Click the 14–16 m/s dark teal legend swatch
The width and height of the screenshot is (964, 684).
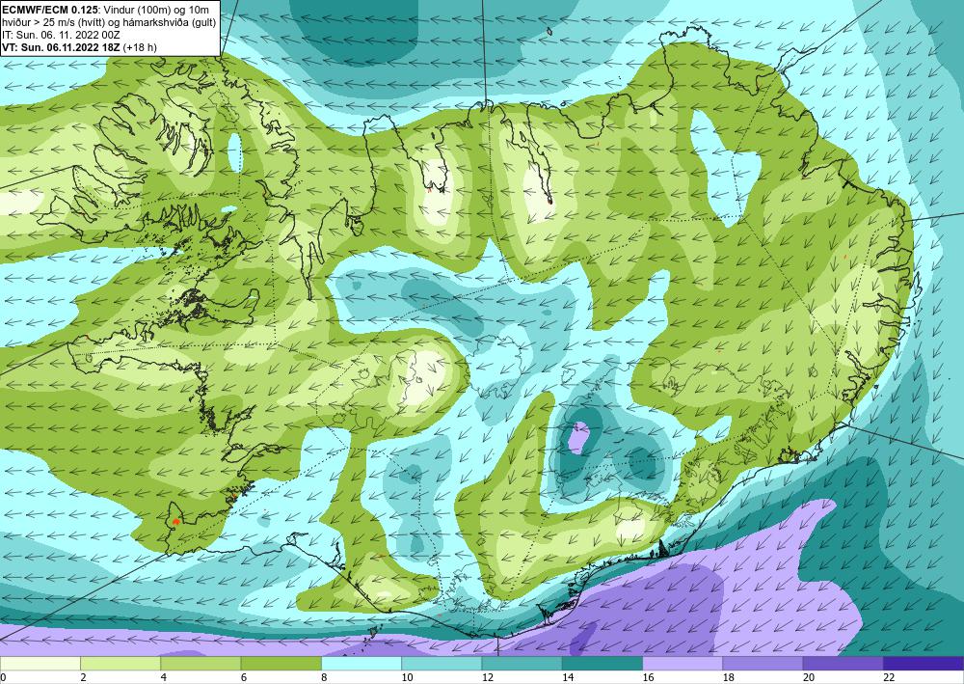click(x=602, y=663)
